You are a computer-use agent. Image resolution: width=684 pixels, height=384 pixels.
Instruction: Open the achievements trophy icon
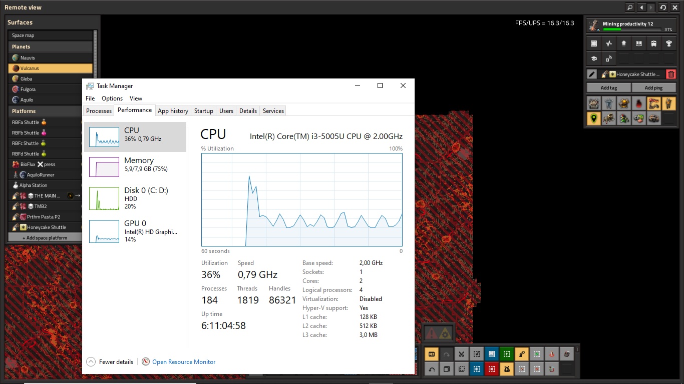click(x=669, y=43)
